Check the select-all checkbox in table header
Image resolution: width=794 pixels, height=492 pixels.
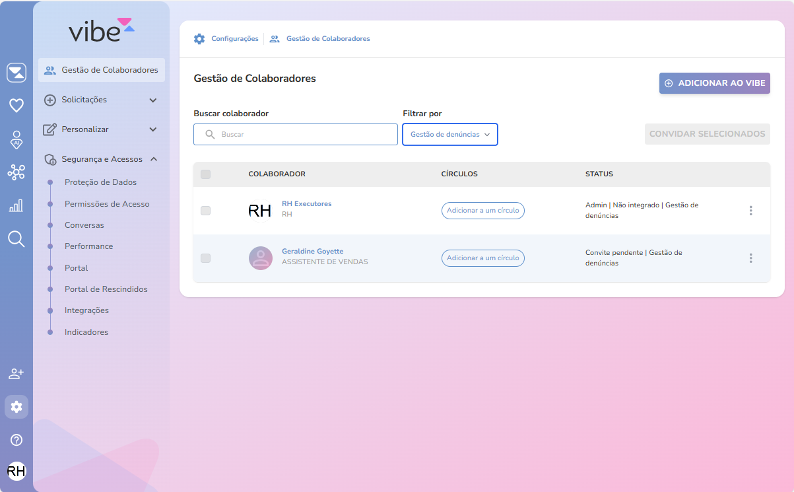(x=205, y=174)
